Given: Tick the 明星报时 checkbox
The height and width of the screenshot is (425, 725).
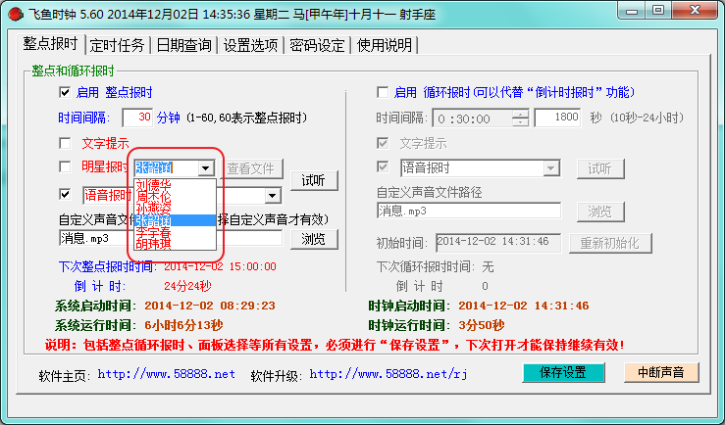Looking at the screenshot, I should coord(65,166).
